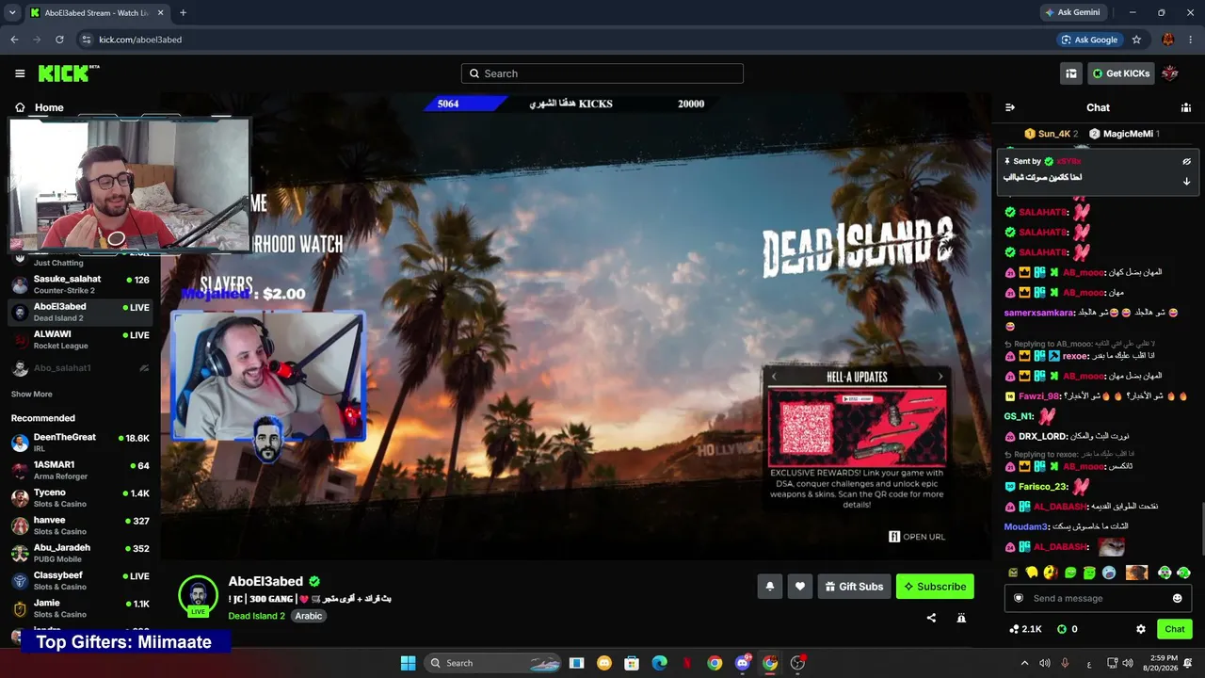
Task: Open chat settings gear icon
Action: [x=1141, y=629]
